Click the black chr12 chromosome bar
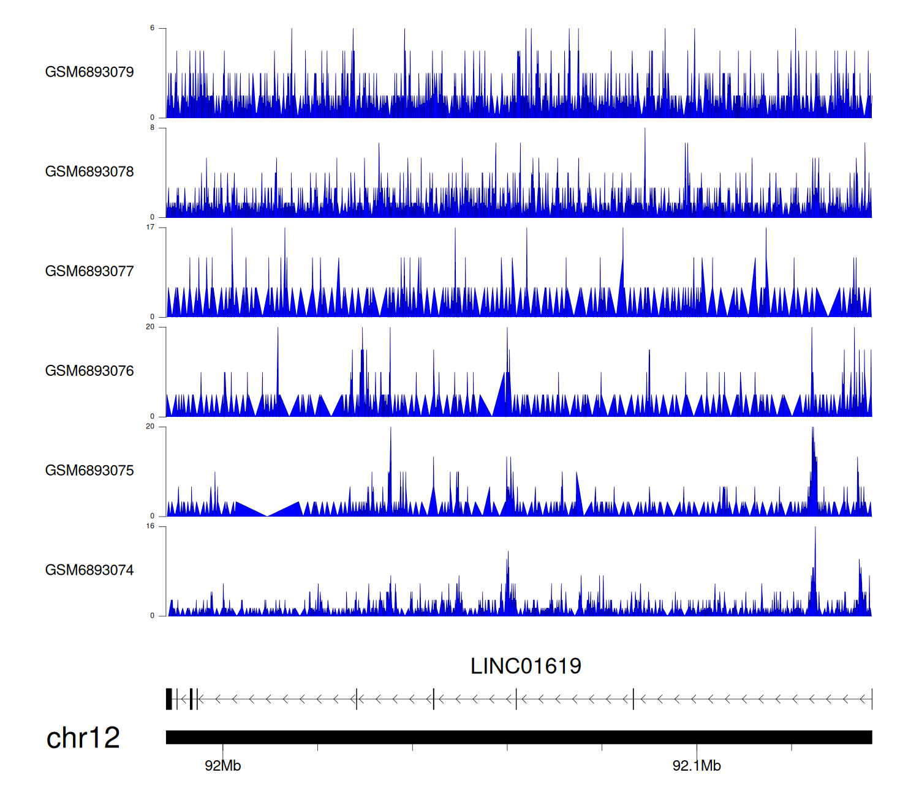Image resolution: width=919 pixels, height=808 pixels. click(518, 737)
